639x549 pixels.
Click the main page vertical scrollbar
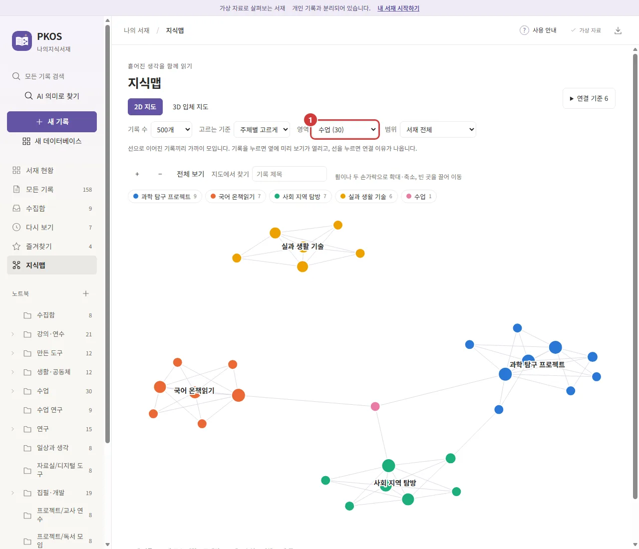pos(635,276)
